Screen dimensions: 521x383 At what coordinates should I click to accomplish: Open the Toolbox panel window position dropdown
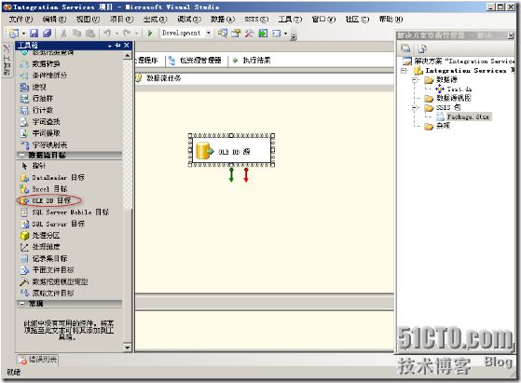[x=110, y=46]
